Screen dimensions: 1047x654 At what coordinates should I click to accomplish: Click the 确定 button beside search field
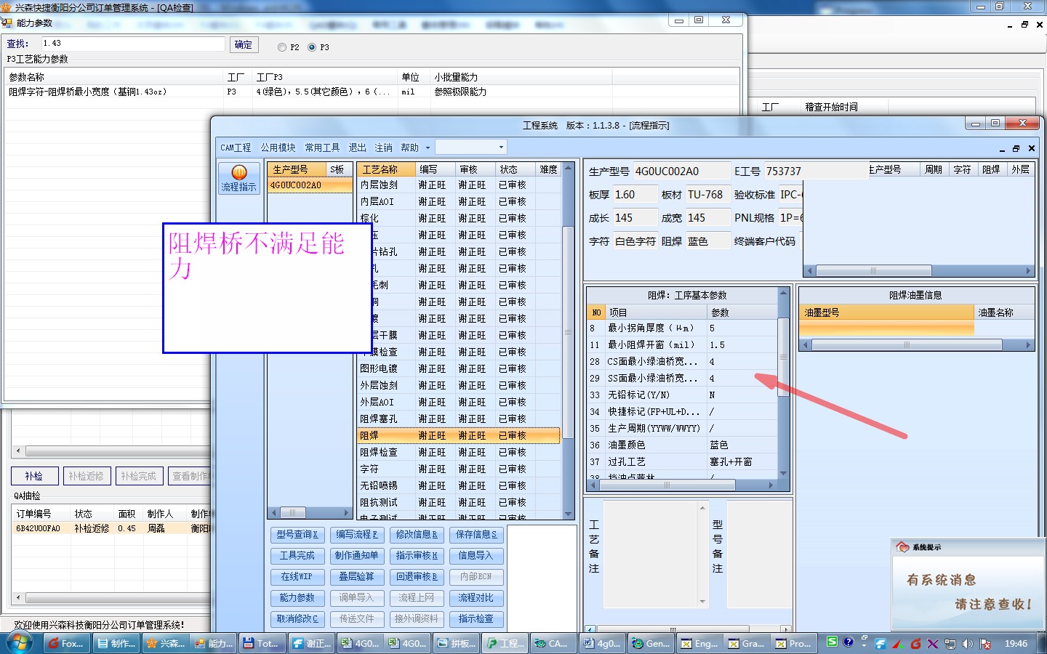tap(244, 44)
